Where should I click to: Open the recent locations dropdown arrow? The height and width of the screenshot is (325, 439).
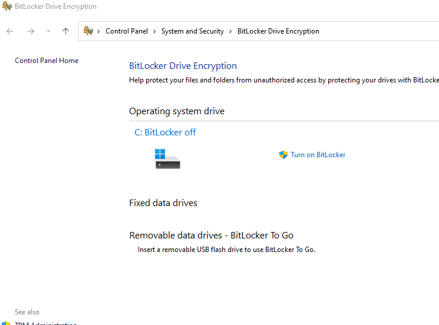(x=48, y=31)
